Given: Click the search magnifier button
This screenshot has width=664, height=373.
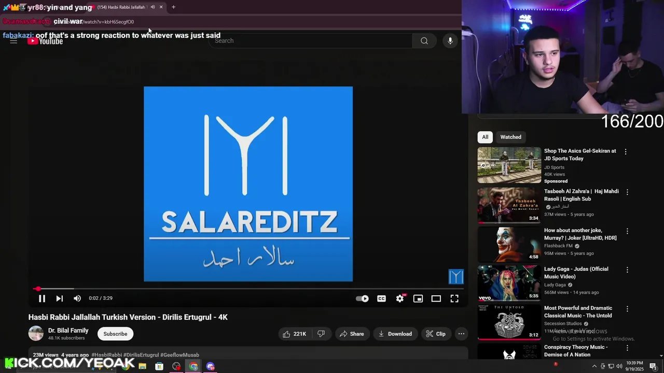Looking at the screenshot, I should pyautogui.click(x=424, y=41).
